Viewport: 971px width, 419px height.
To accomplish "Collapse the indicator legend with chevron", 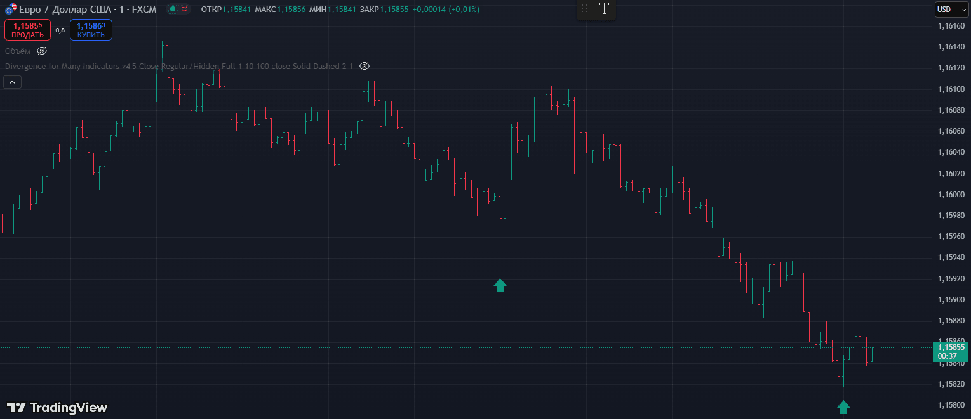I will point(13,82).
